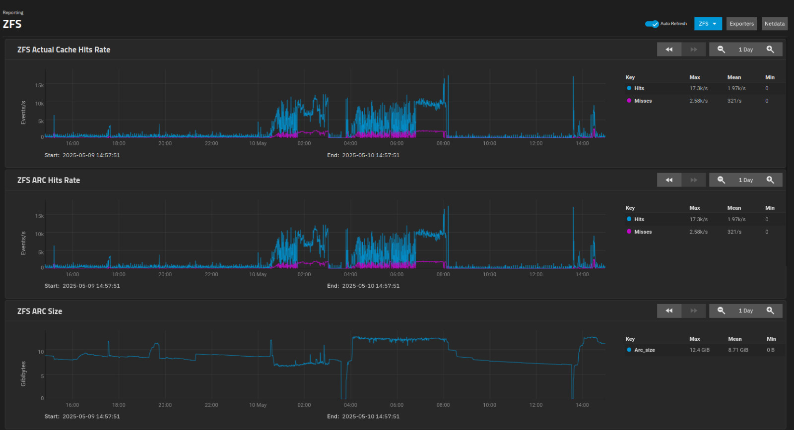Zoom out the Actual Cache Hits chart
The width and height of the screenshot is (794, 430).
point(721,50)
